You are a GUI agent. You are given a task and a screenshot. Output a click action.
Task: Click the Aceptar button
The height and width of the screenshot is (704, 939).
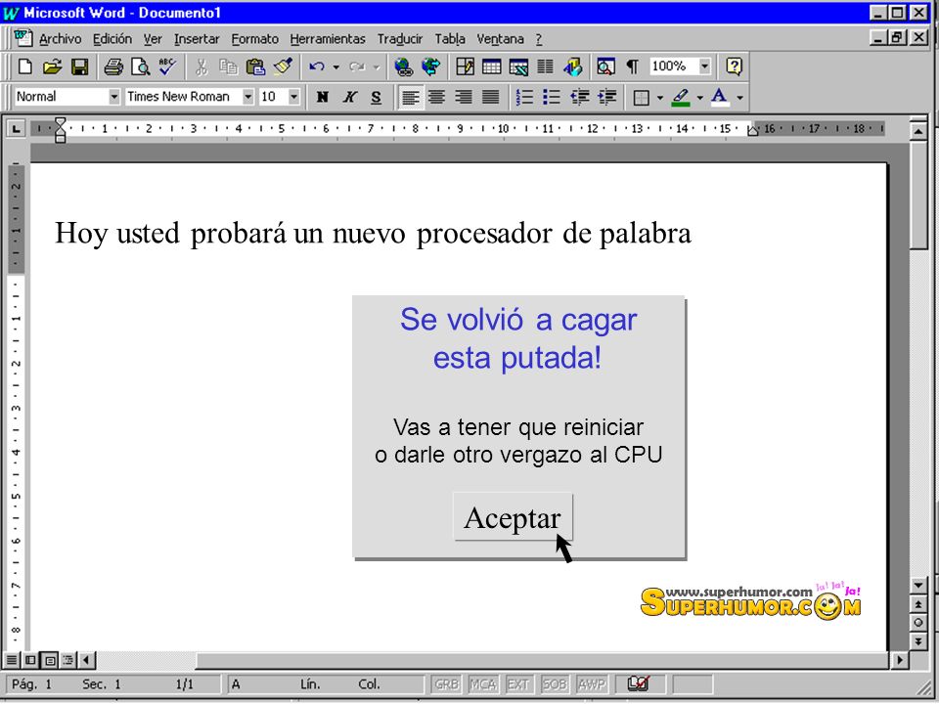pos(513,517)
